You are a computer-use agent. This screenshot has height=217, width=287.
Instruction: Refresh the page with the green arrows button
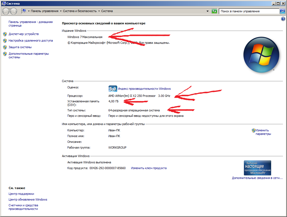tap(214, 11)
